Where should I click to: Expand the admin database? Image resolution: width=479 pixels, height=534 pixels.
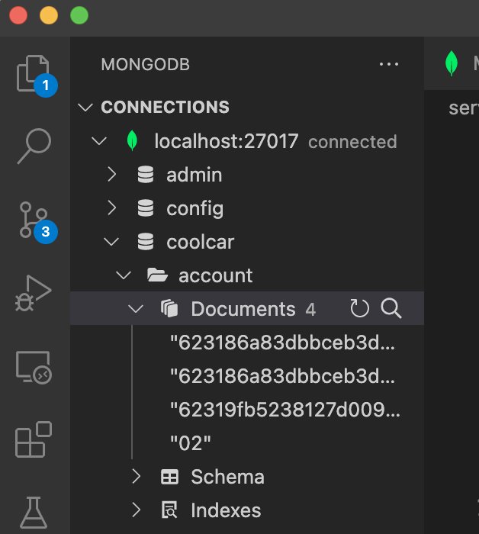coord(112,175)
